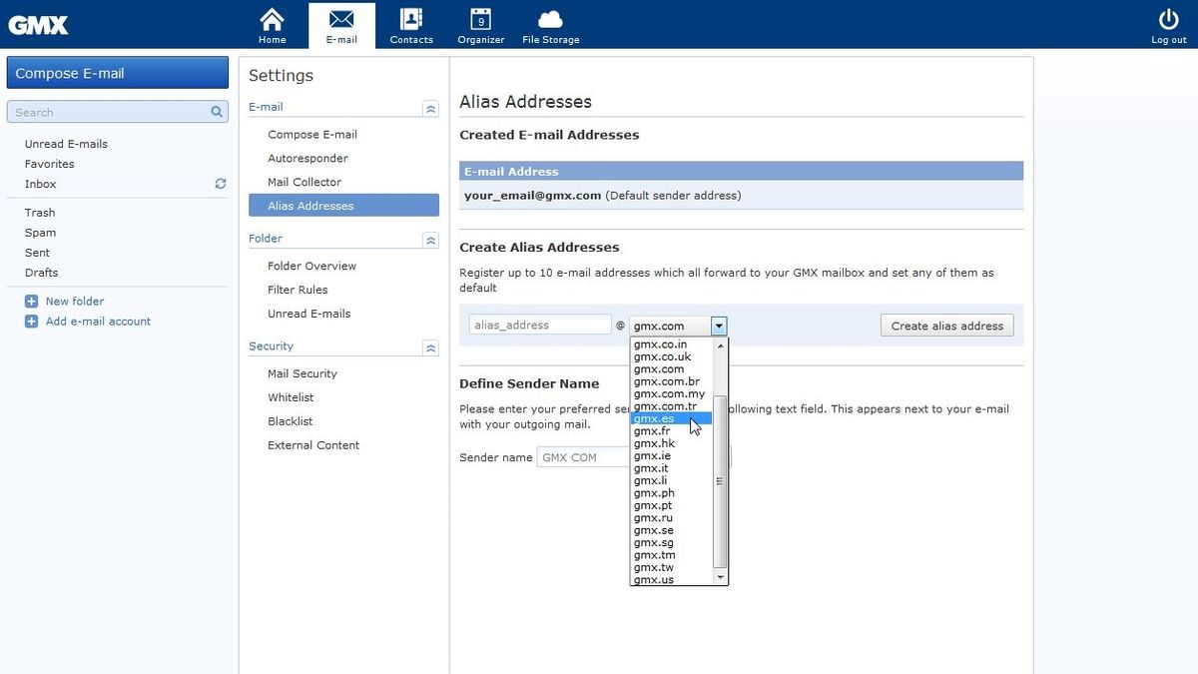This screenshot has height=674, width=1198.
Task: Click the alias_address input field
Action: click(x=539, y=324)
